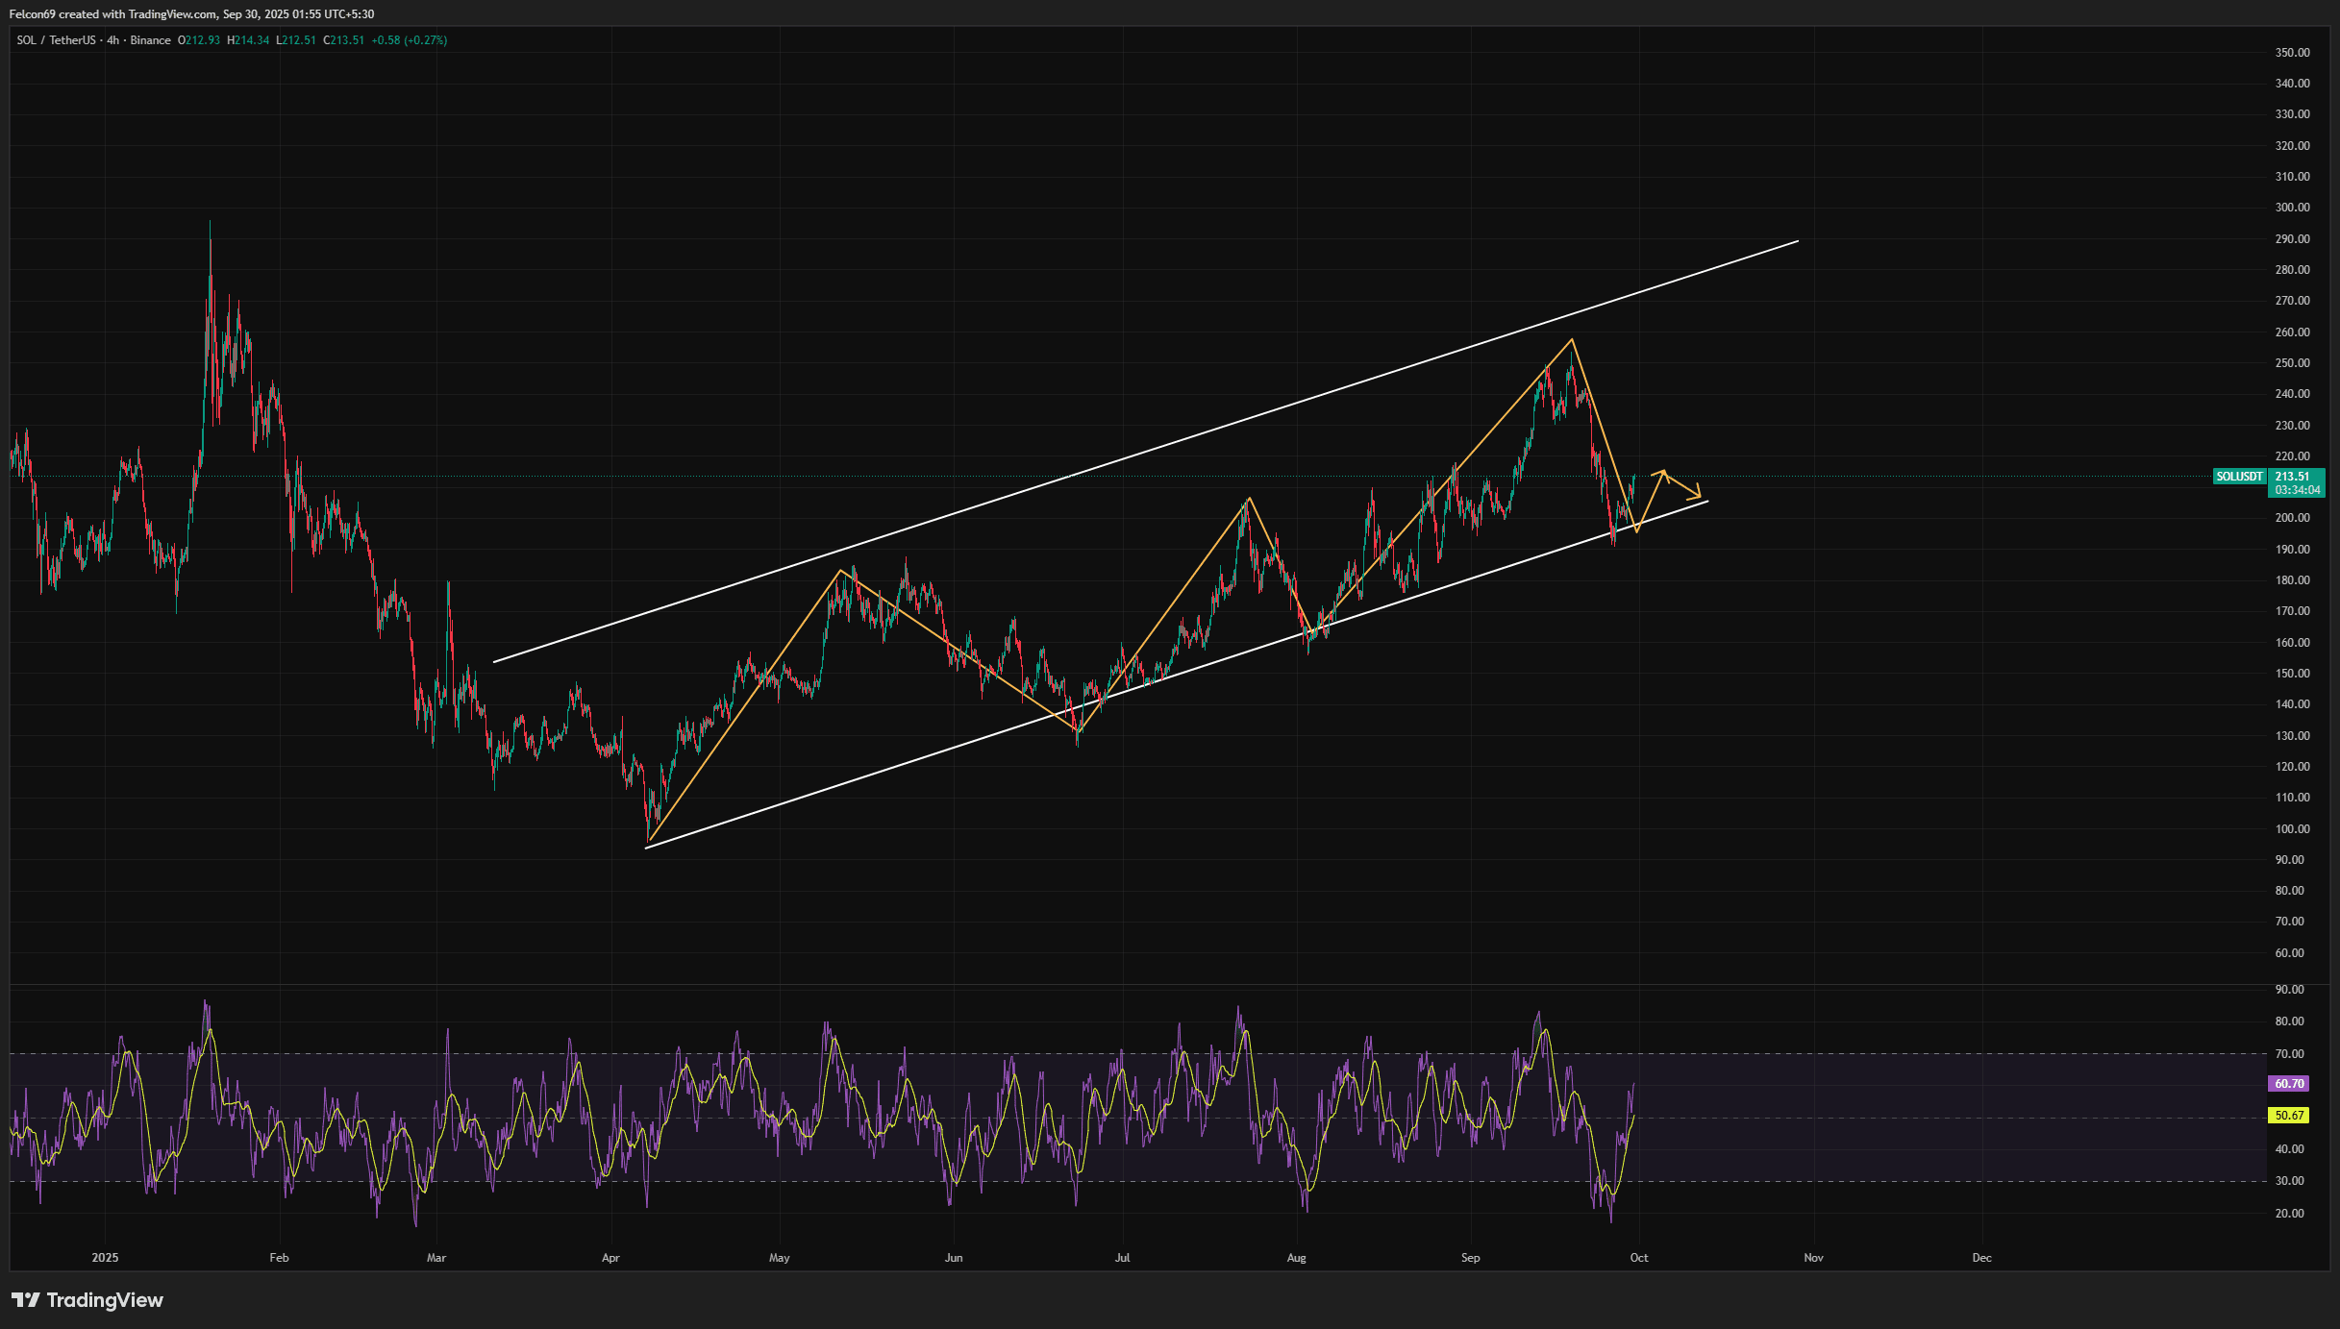The width and height of the screenshot is (2340, 1329).
Task: Click the upper white channel line's right end
Action: coord(1797,241)
